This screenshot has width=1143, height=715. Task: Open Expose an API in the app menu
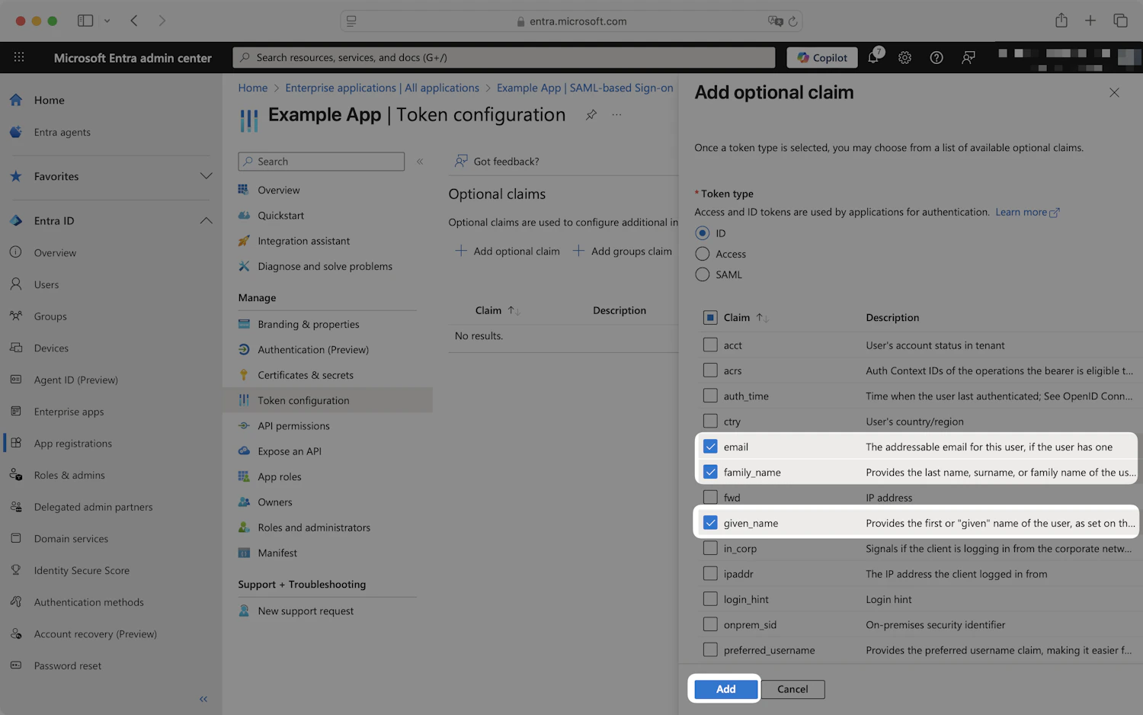pyautogui.click(x=289, y=451)
